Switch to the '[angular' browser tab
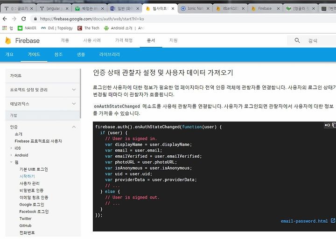Image resolution: width=336 pixels, height=239 pixels. (53, 8)
